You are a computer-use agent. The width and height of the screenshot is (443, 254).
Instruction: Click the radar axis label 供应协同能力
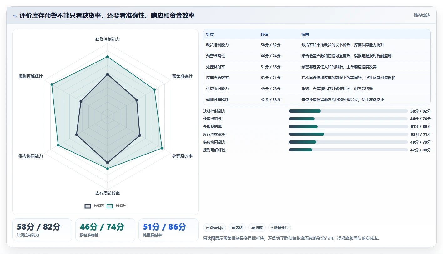click(31, 156)
